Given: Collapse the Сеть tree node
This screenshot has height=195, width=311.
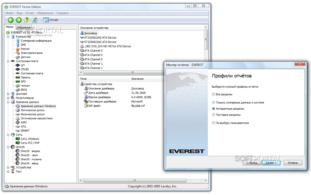Looking at the screenshot, I should (x=8, y=135).
